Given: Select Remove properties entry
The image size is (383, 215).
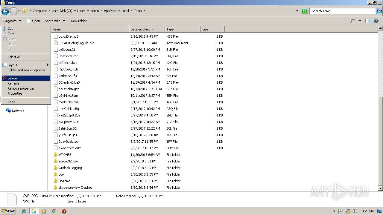Looking at the screenshot, I should (x=26, y=88).
